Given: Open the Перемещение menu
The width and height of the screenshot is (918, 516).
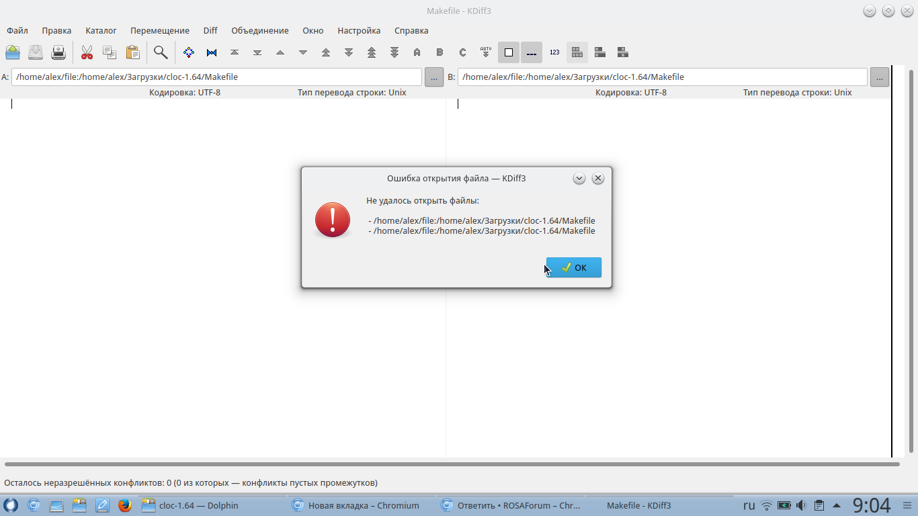Looking at the screenshot, I should click(x=160, y=30).
